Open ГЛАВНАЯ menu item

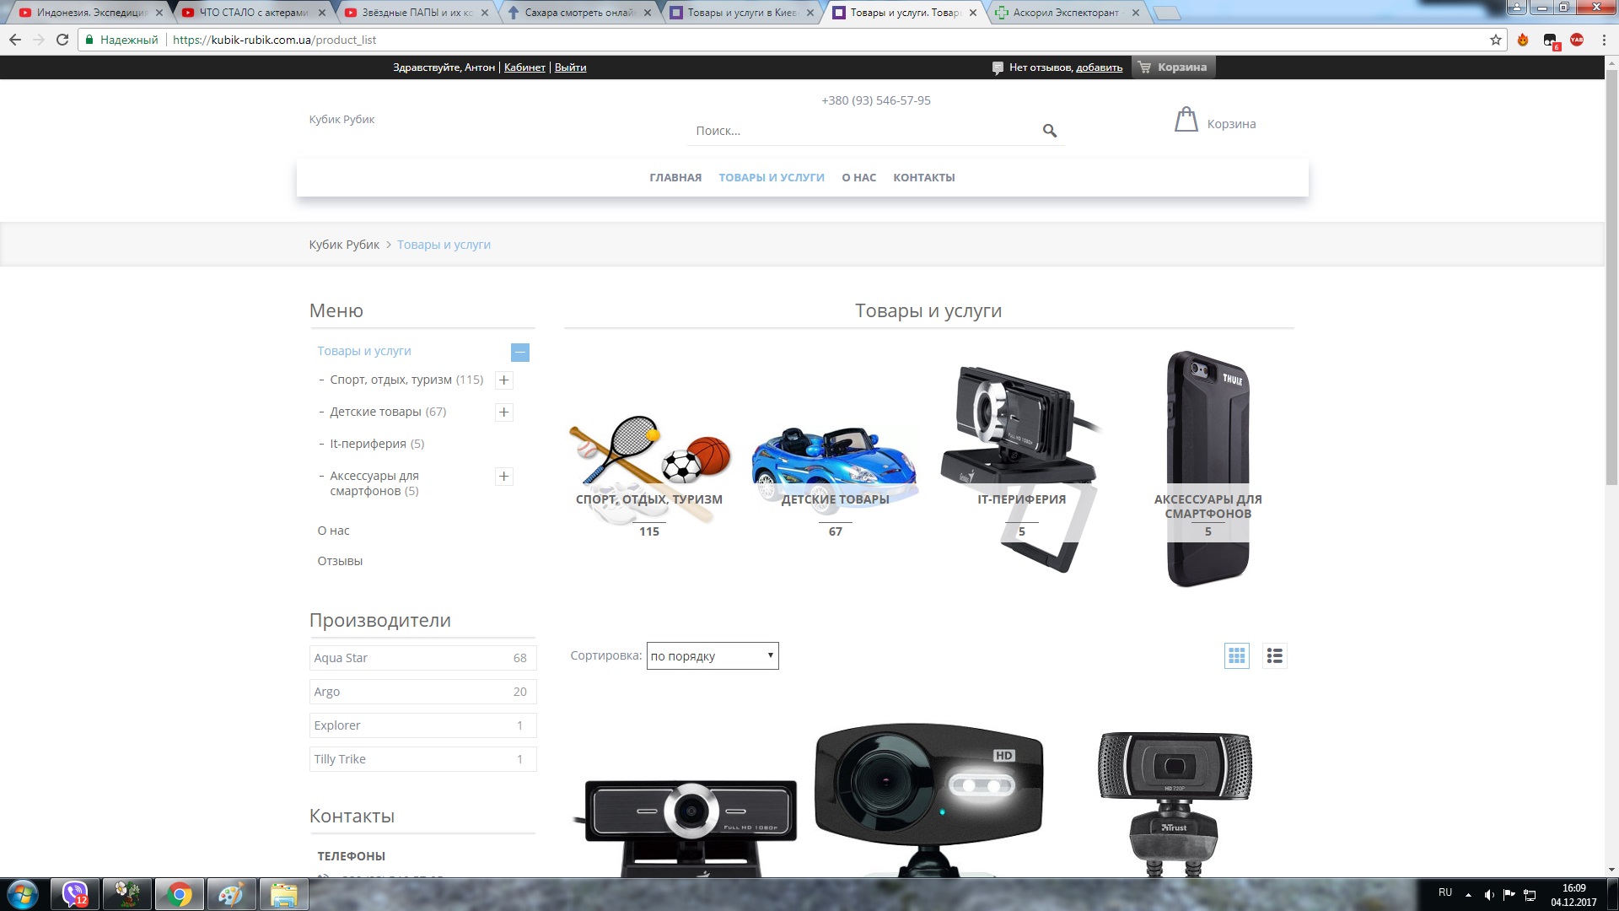point(675,177)
